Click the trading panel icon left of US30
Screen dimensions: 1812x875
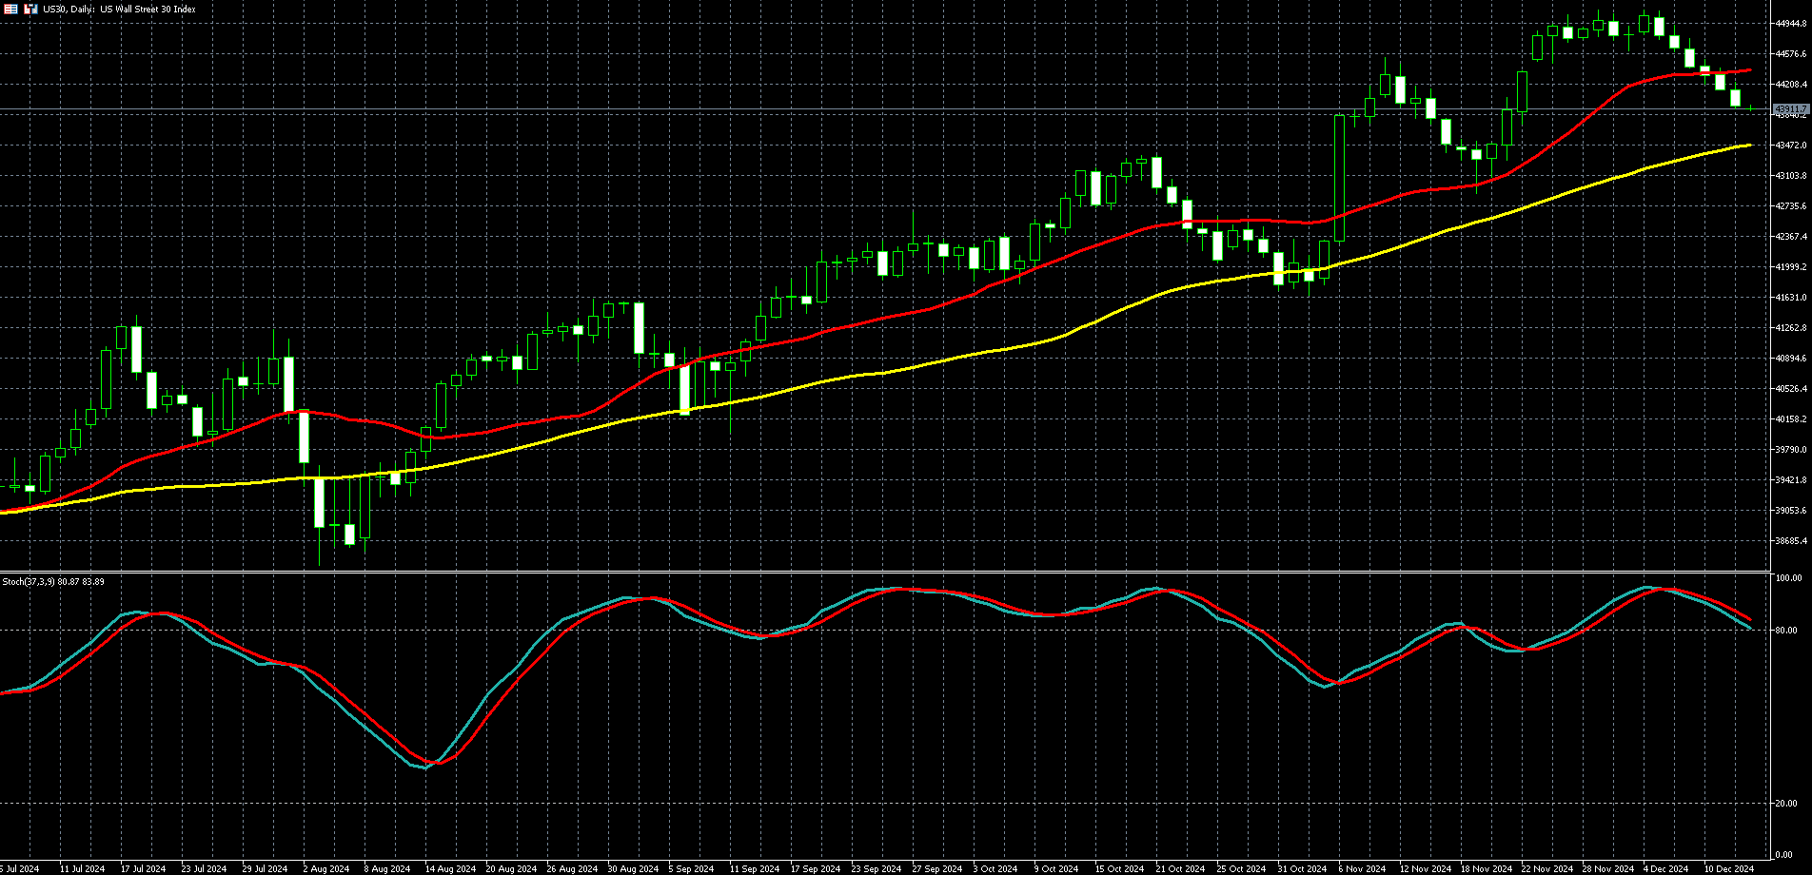(30, 9)
